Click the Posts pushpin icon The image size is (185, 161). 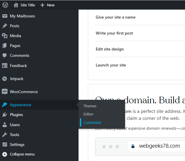pos(5,26)
